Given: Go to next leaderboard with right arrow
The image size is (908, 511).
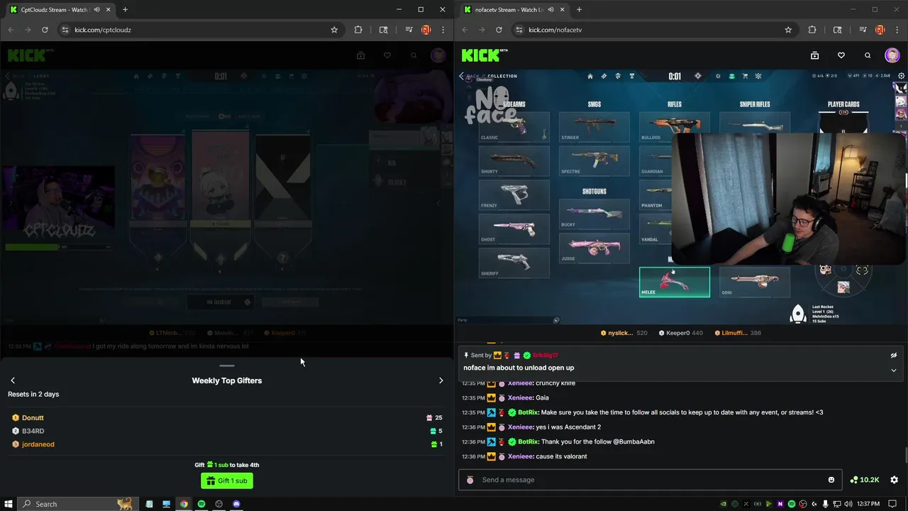Looking at the screenshot, I should pyautogui.click(x=441, y=380).
